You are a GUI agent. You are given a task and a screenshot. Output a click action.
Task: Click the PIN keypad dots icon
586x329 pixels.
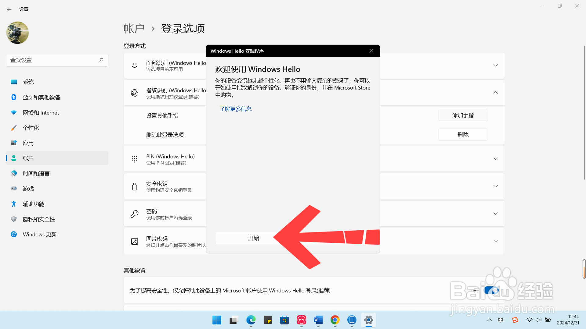pos(135,159)
